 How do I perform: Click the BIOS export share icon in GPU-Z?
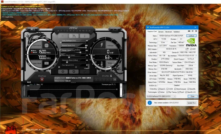[x=187, y=49]
